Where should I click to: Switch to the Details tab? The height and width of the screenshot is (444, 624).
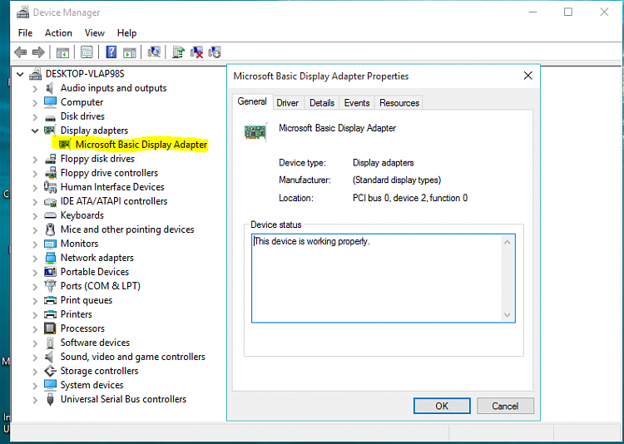pos(321,103)
